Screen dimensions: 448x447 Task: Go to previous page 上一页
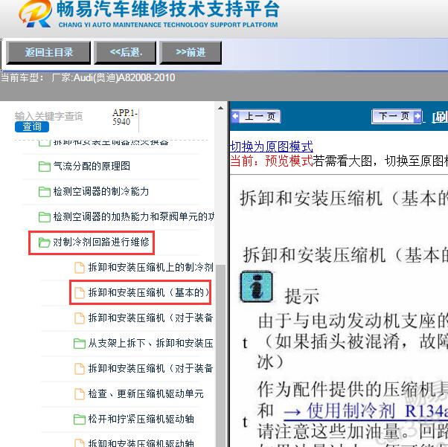[x=256, y=116]
